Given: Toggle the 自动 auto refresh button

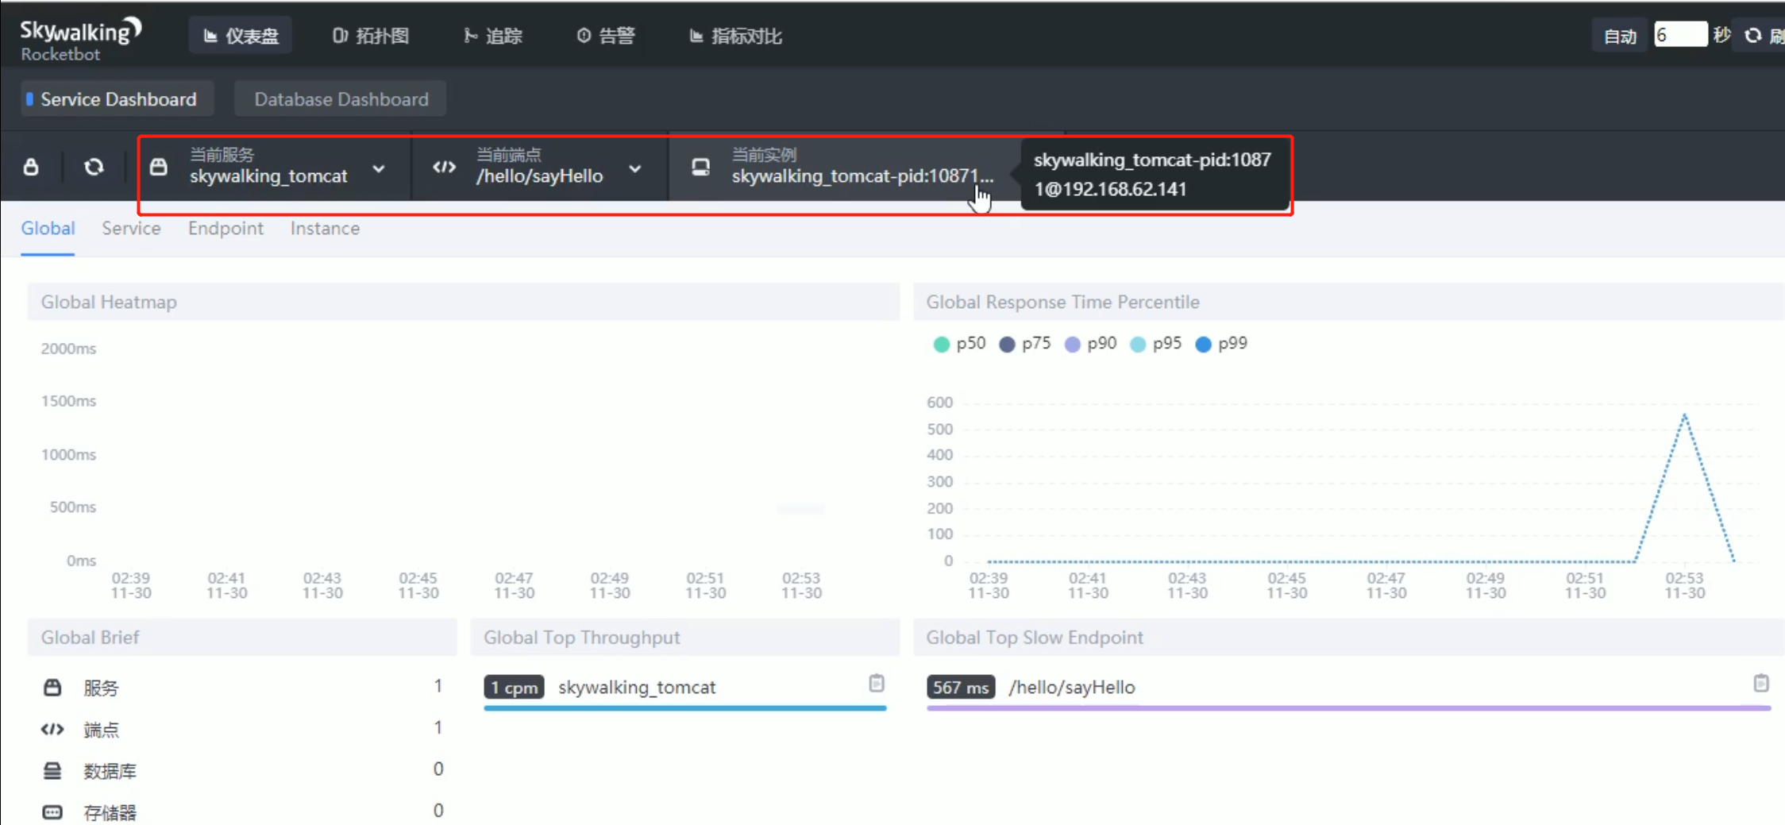Looking at the screenshot, I should point(1620,36).
